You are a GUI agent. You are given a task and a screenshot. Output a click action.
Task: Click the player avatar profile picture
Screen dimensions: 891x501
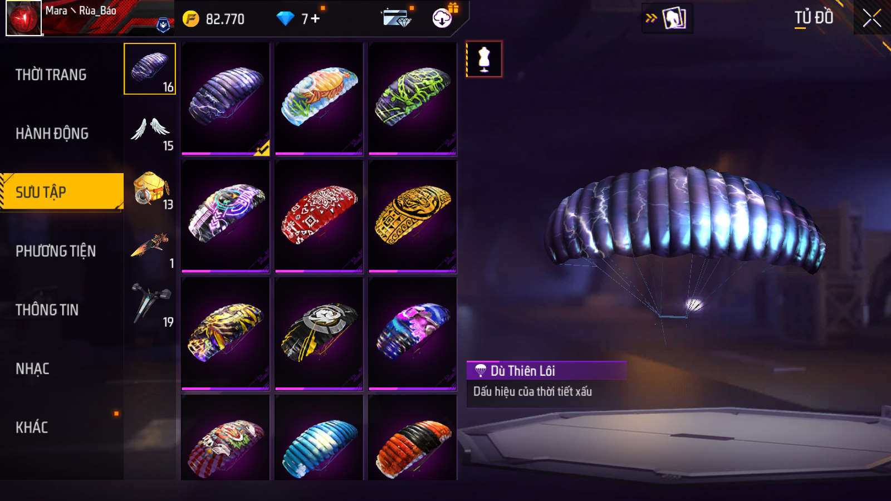coord(23,18)
